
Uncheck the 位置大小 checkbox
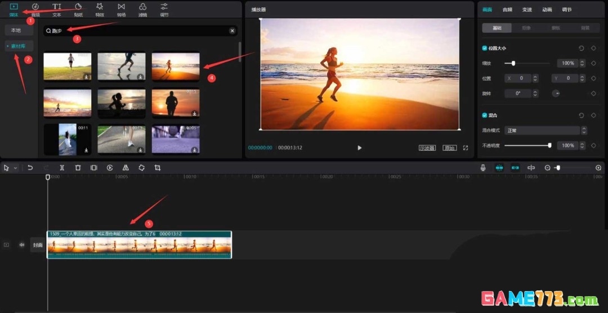tap(485, 48)
